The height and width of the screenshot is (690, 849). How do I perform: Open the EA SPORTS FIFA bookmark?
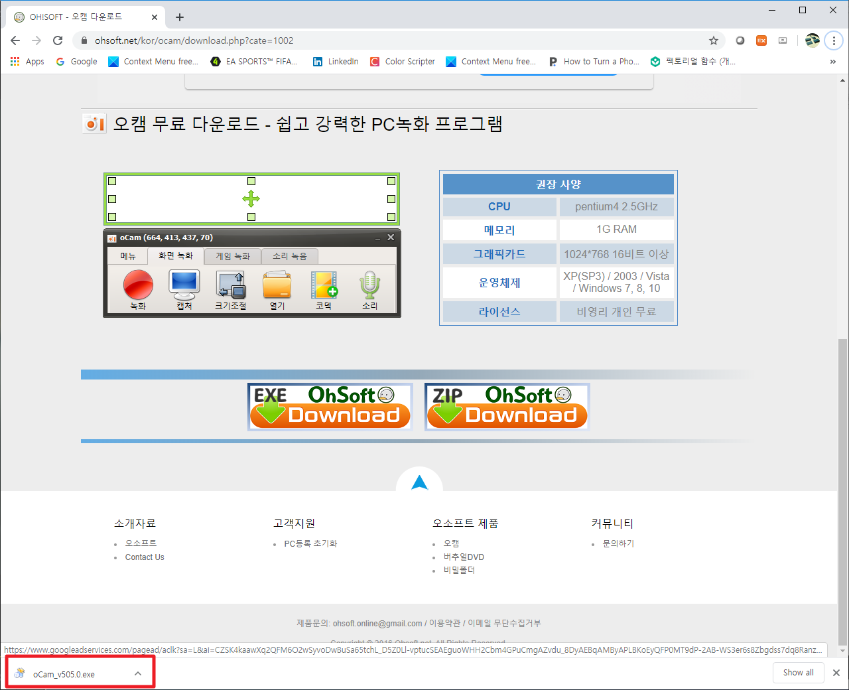point(253,61)
